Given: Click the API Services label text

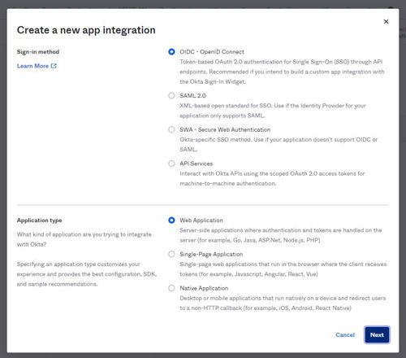Looking at the screenshot, I should [197, 164].
